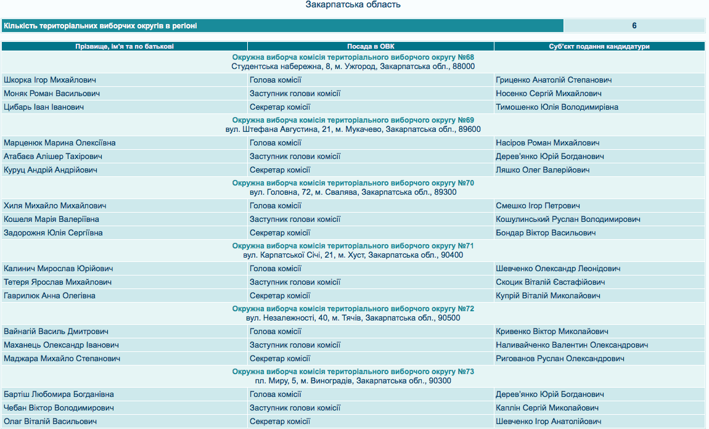
Task: Click the 'Закарпатська область' page title
Action: click(x=353, y=5)
